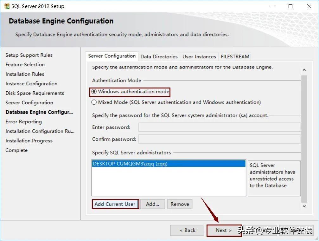Maximize the setup window
Image resolution: width=319 pixels, height=241 pixels.
click(290, 6)
